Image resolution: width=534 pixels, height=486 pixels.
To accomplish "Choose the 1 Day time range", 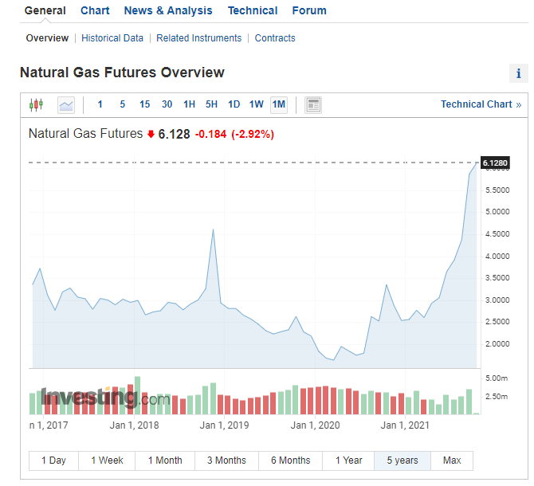I will [54, 461].
